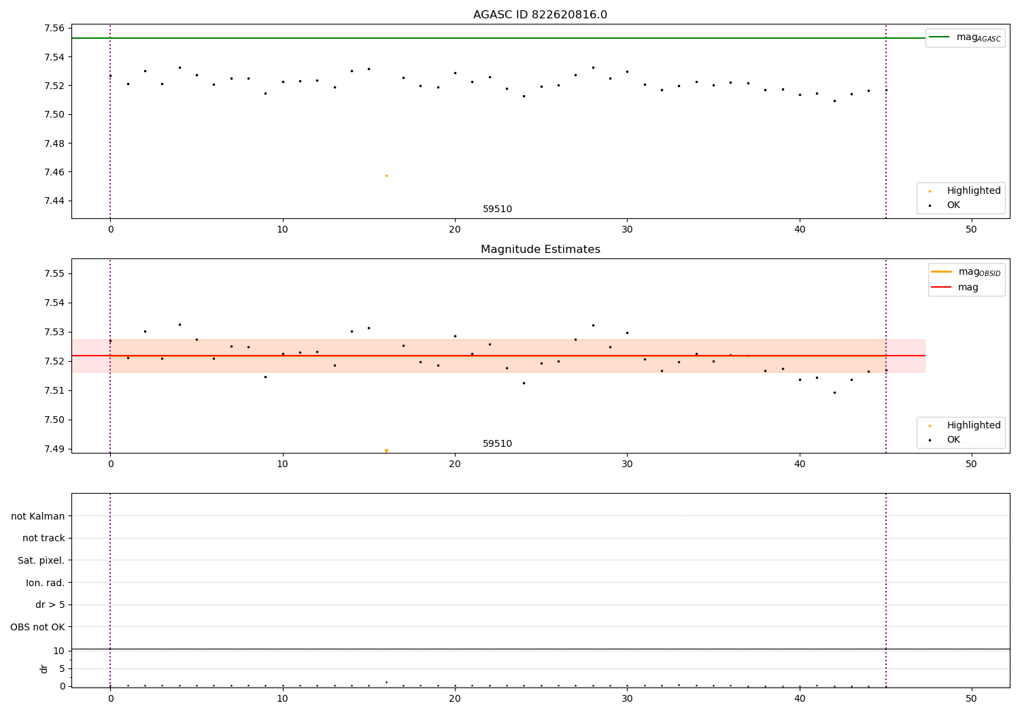Click the x-axis tick 20 under the top plot
The height and width of the screenshot is (714, 1020).
pos(455,230)
